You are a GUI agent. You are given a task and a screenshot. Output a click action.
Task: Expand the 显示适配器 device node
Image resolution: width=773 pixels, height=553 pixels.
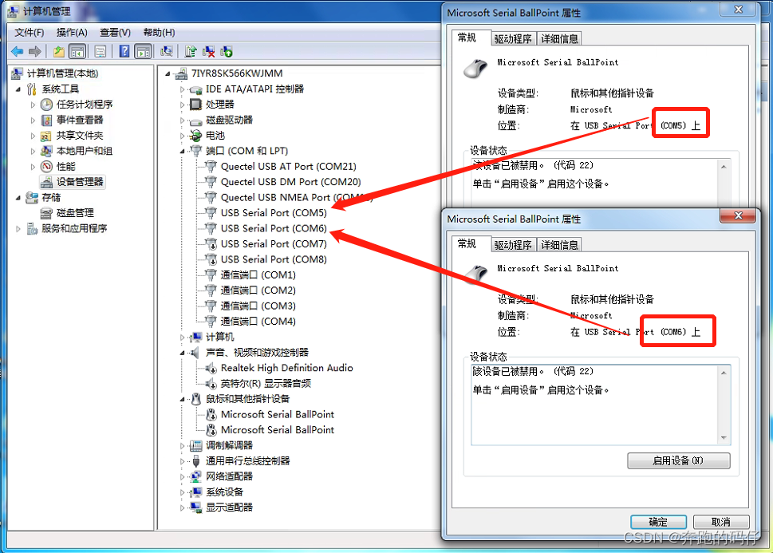tap(183, 508)
